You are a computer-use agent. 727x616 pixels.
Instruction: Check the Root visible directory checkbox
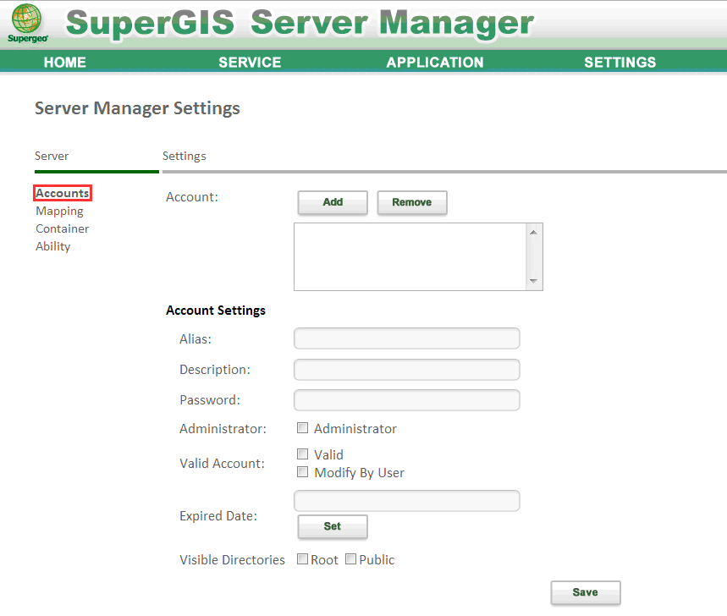(302, 559)
